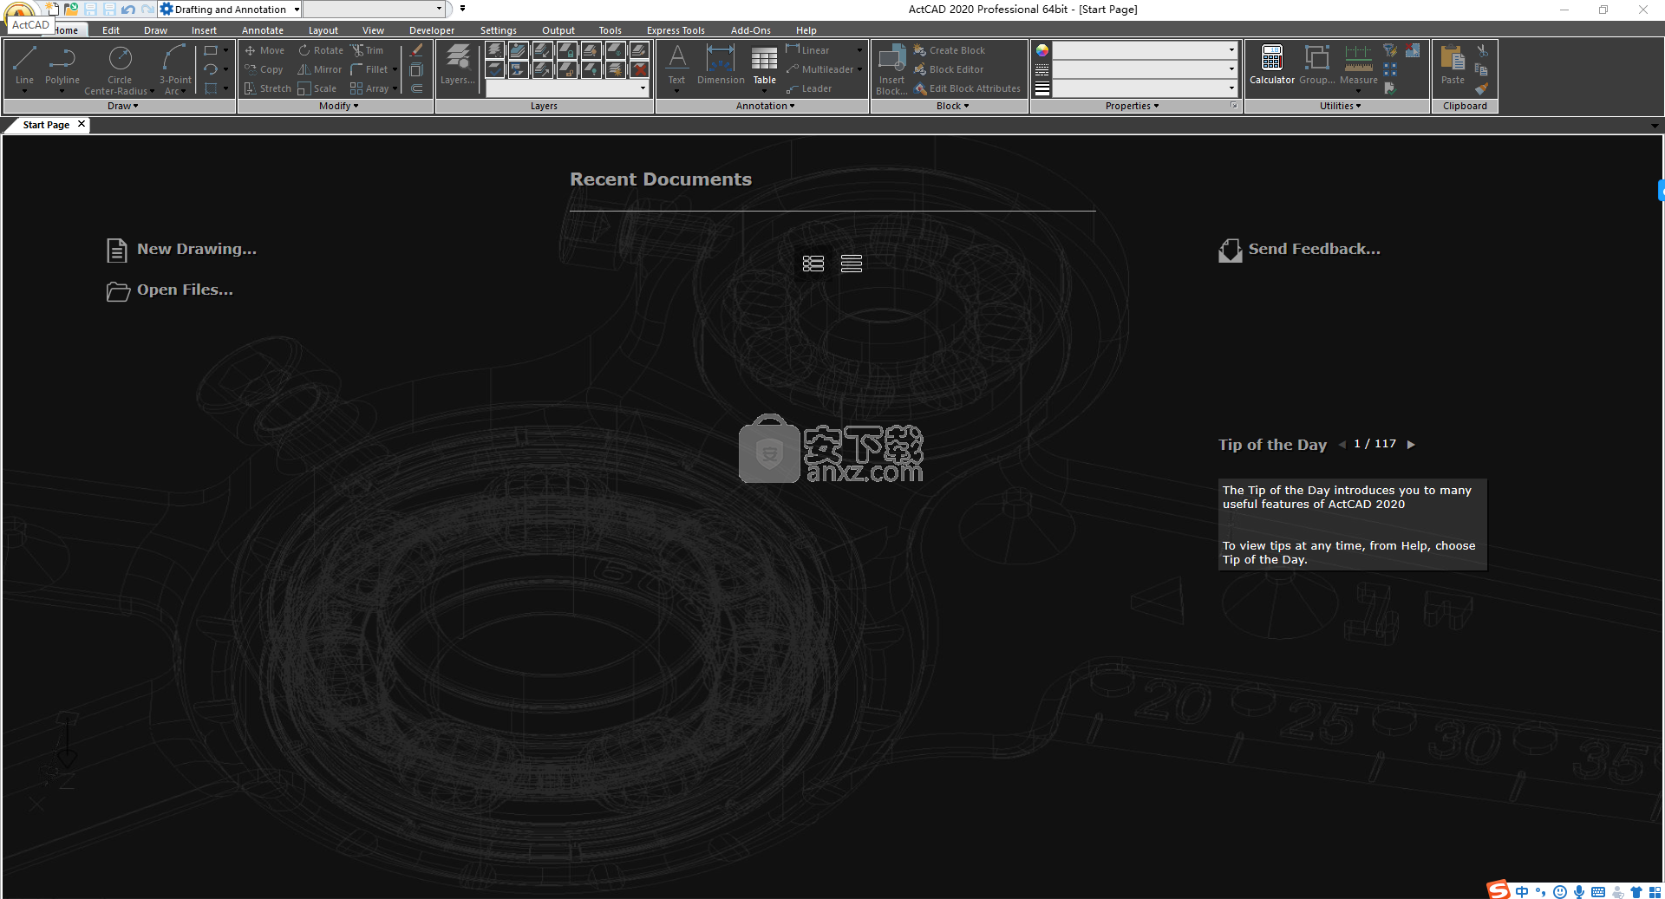Go to the Express Tools tab
Screen dimensions: 1665x899
click(x=676, y=30)
